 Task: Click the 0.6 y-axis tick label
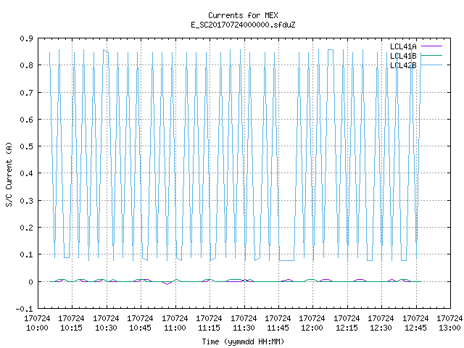[26, 120]
